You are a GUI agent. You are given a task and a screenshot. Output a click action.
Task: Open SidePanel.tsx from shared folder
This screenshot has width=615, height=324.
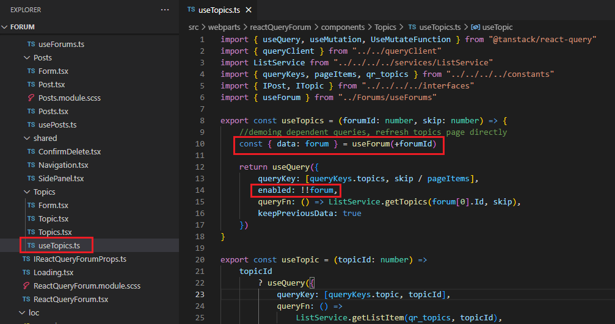(60, 179)
